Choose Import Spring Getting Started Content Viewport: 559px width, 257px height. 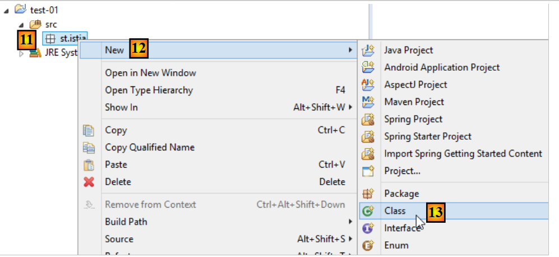click(463, 154)
